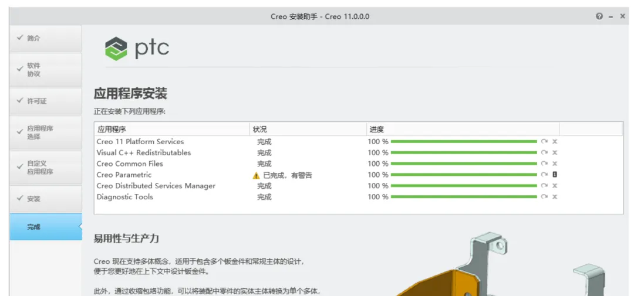This screenshot has width=634, height=296.
Task: Open the warning log icon for Creo Parametric
Action: click(555, 175)
